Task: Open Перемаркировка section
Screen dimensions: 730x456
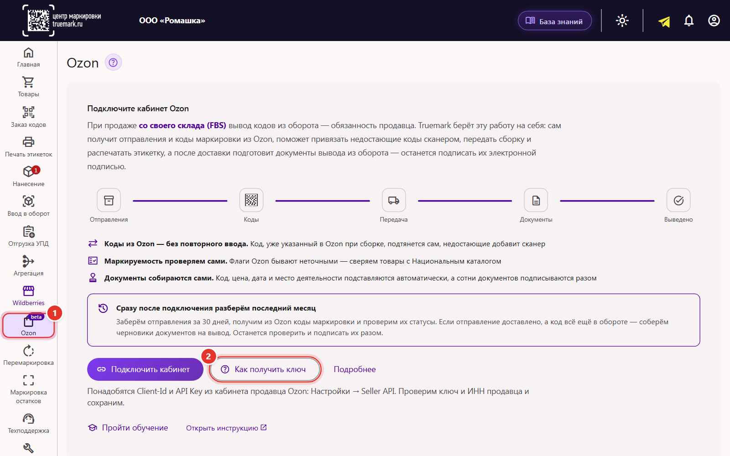Action: pos(28,355)
